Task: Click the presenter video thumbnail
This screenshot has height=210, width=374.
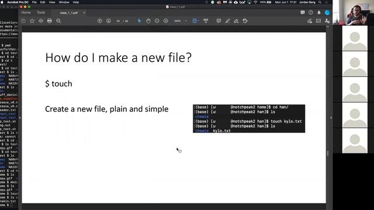Action: (353, 12)
